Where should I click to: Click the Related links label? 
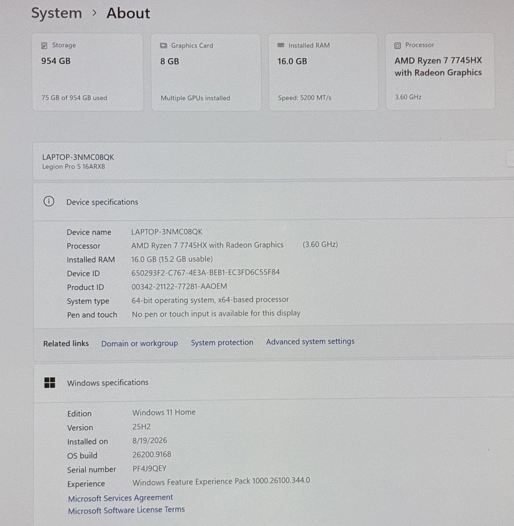point(66,343)
